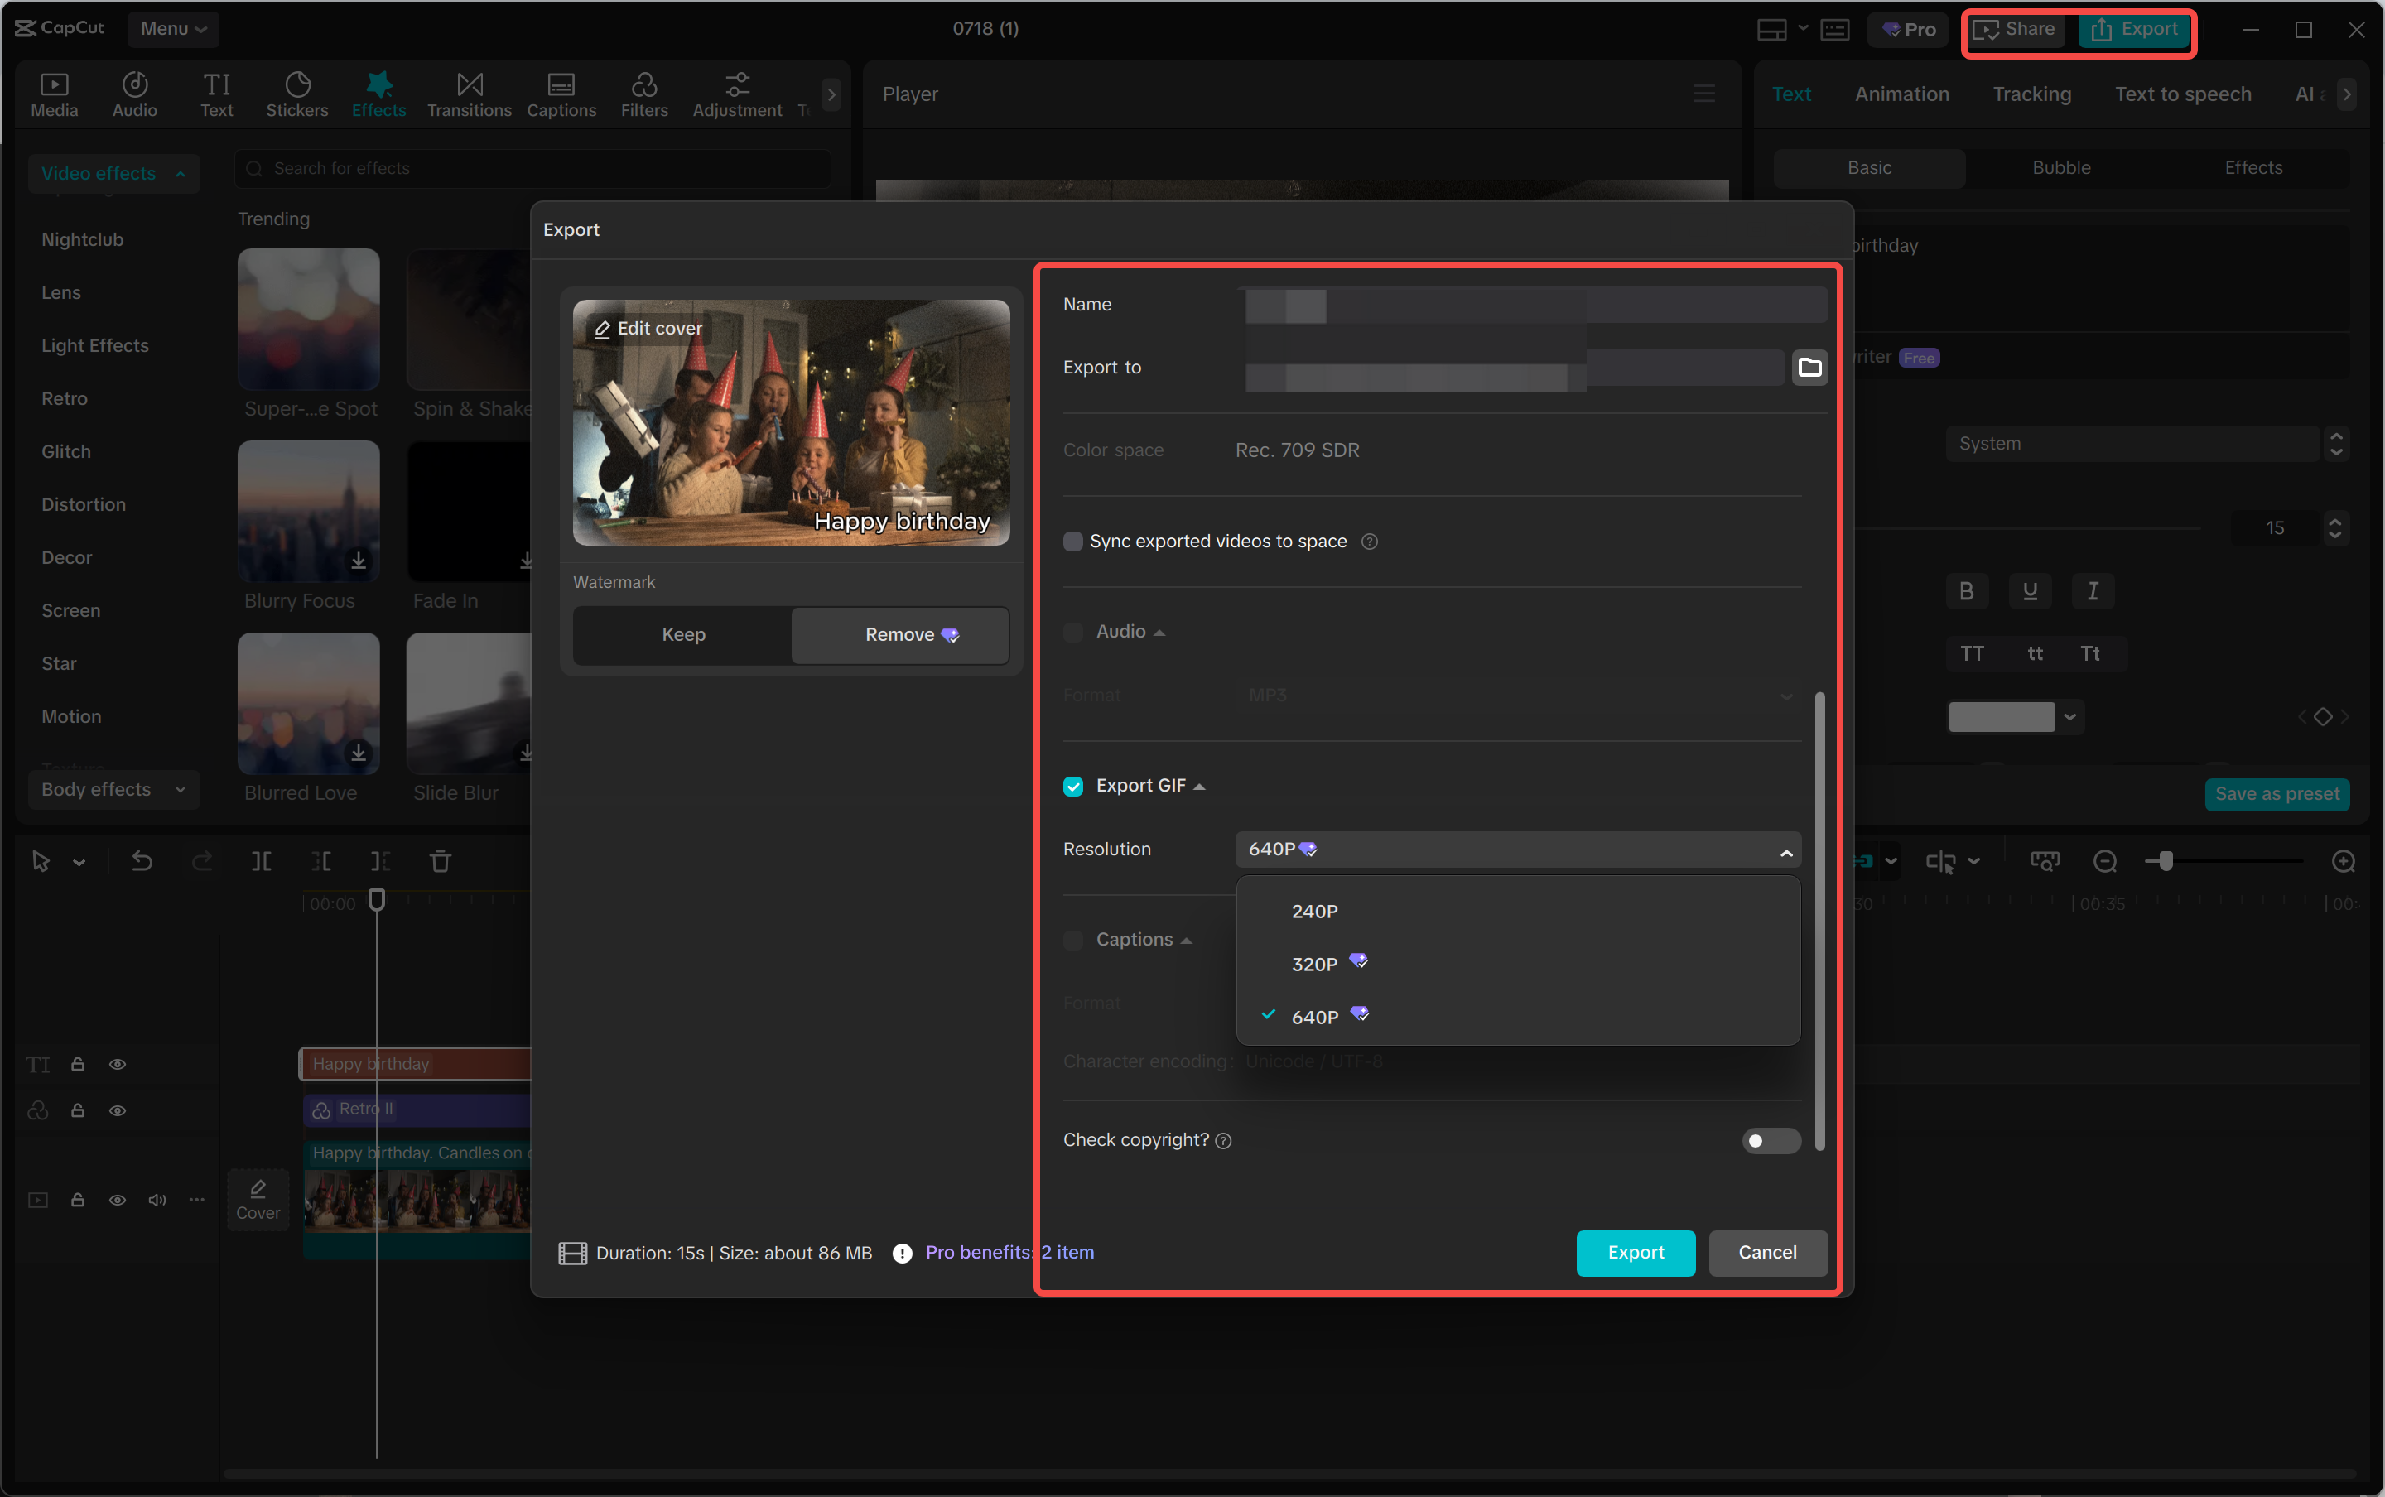The width and height of the screenshot is (2385, 1497).
Task: Switch to the Animation tab
Action: pos(1901,93)
